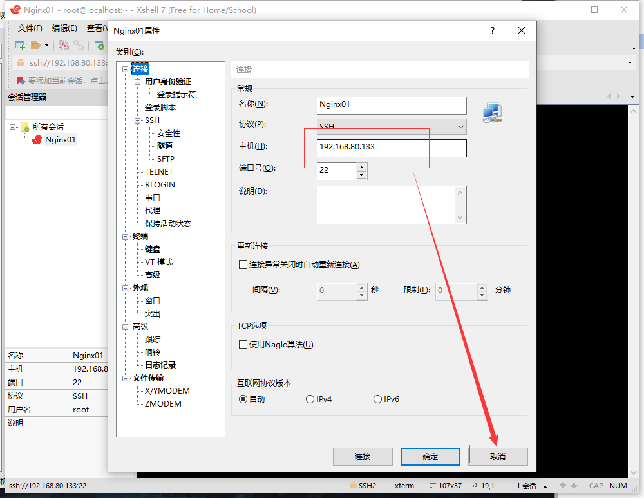Select 登录脚本 in the category tree
Viewport: 644px width, 498px height.
pyautogui.click(x=160, y=107)
